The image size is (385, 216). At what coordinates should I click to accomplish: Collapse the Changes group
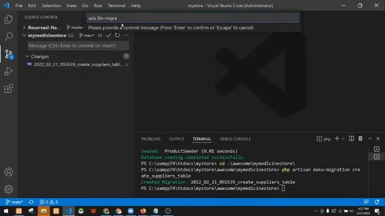27,56
